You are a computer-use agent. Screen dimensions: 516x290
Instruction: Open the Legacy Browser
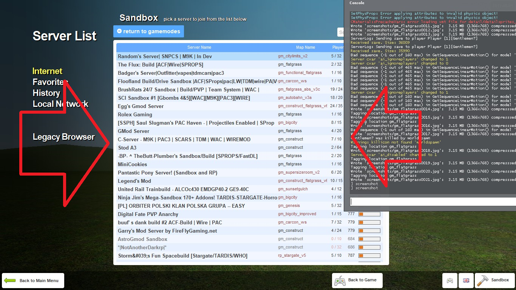tap(64, 137)
